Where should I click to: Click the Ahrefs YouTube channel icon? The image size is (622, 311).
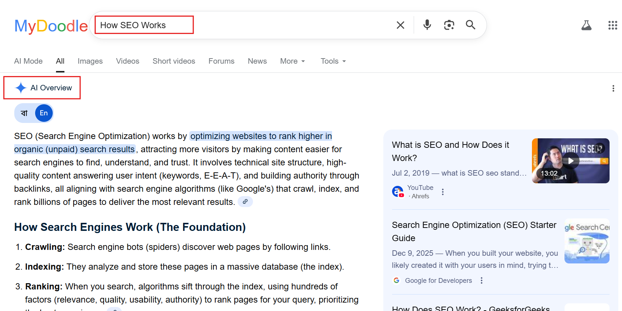[x=398, y=191]
